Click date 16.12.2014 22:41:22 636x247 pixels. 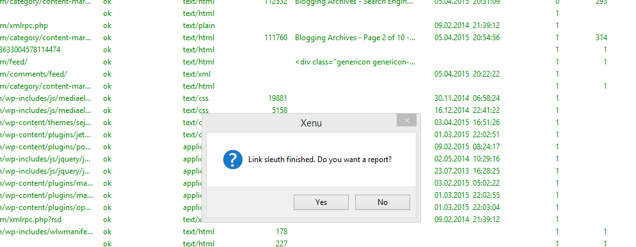coord(467,110)
